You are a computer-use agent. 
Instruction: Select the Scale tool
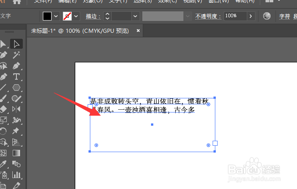pos(3,120)
